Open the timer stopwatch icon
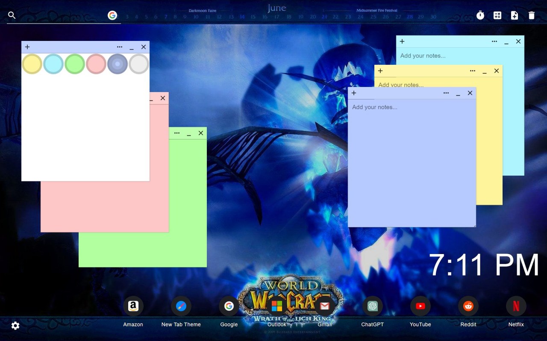Viewport: 547px width, 341px height. (480, 15)
